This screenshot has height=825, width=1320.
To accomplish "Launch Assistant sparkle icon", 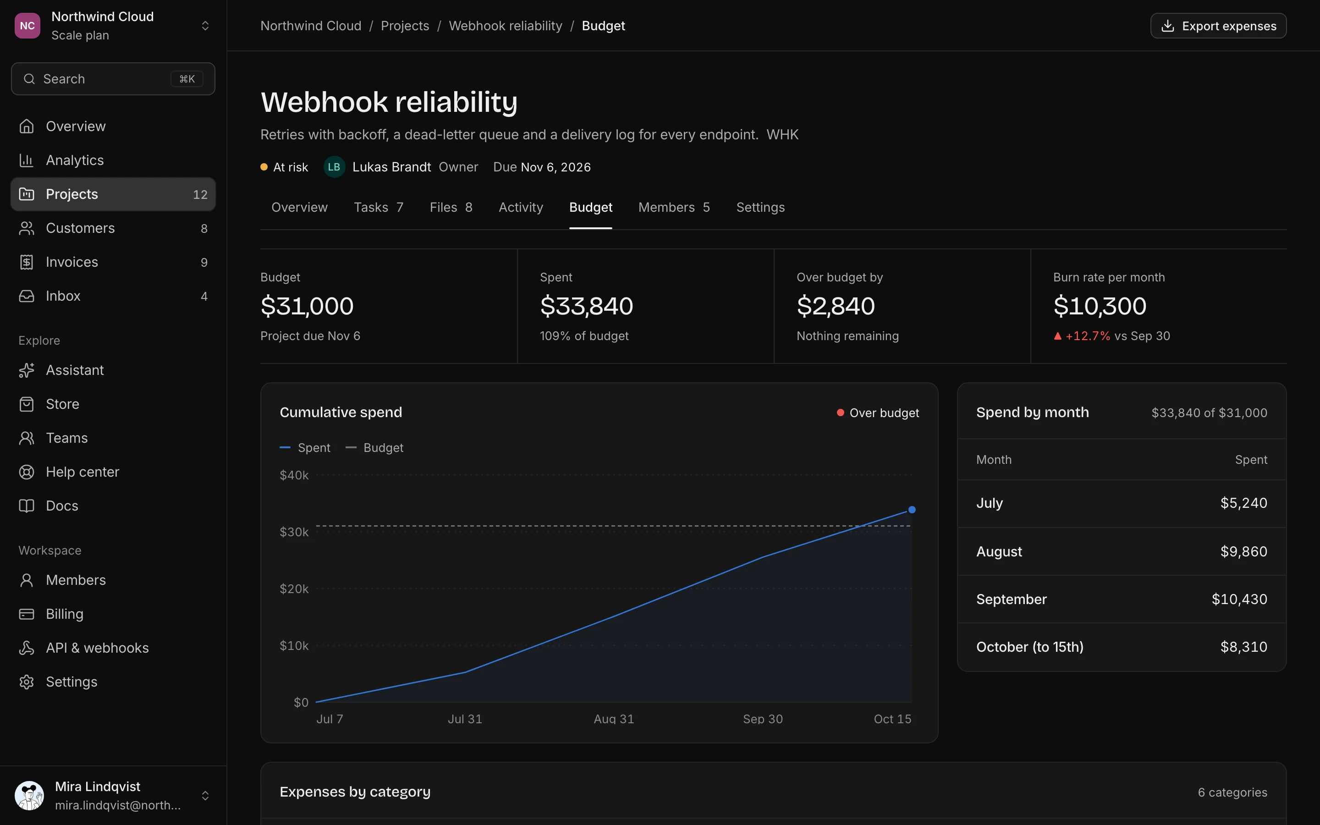I will [x=26, y=370].
